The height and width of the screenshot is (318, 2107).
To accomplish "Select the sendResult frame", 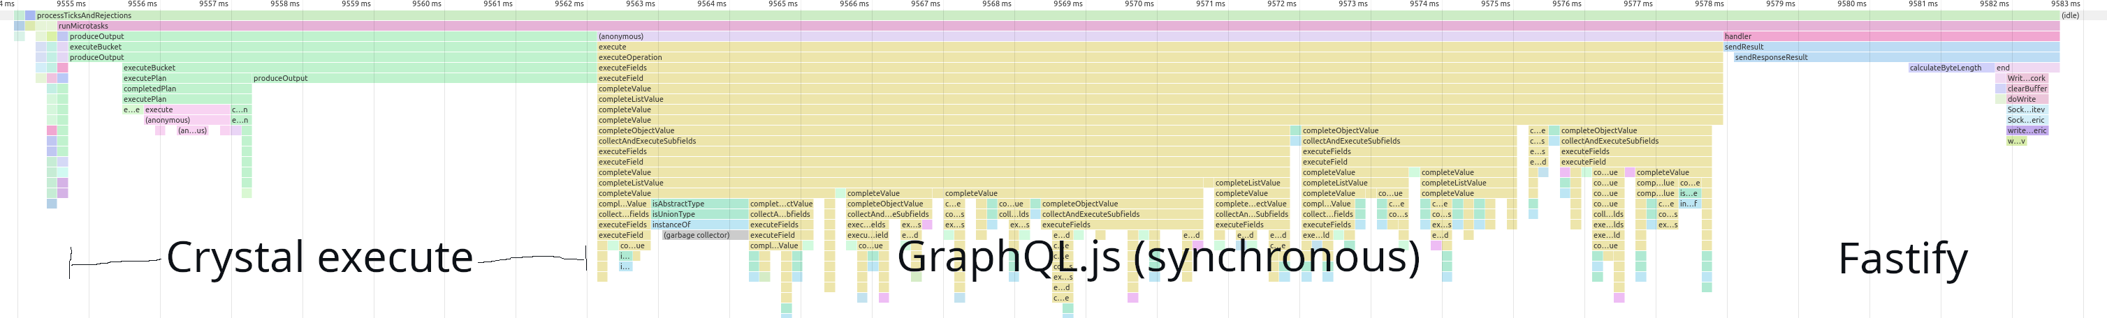I will (x=1891, y=47).
